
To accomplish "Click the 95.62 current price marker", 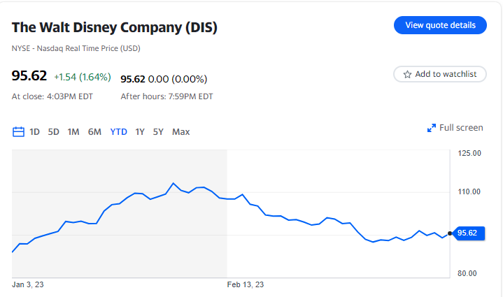I will 467,233.
